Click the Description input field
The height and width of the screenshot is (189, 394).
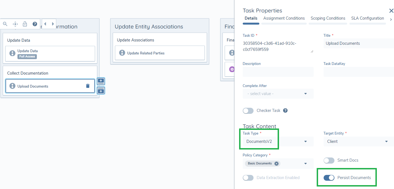click(278, 72)
